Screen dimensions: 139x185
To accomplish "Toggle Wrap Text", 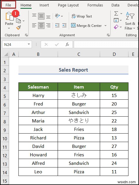I will 82,16.
